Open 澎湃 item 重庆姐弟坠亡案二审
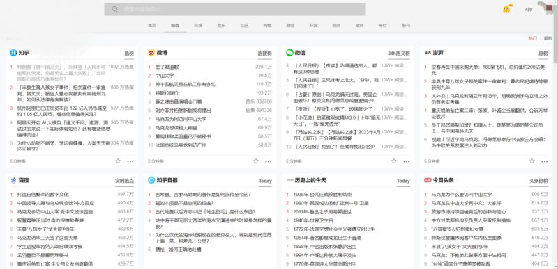 coord(490,113)
